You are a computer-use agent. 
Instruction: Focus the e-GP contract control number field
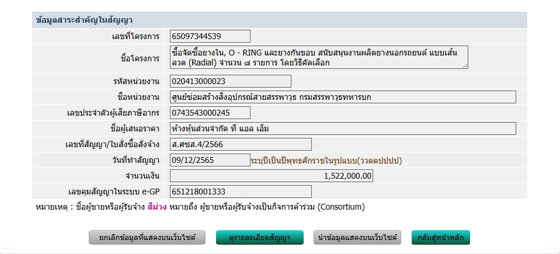point(241,192)
